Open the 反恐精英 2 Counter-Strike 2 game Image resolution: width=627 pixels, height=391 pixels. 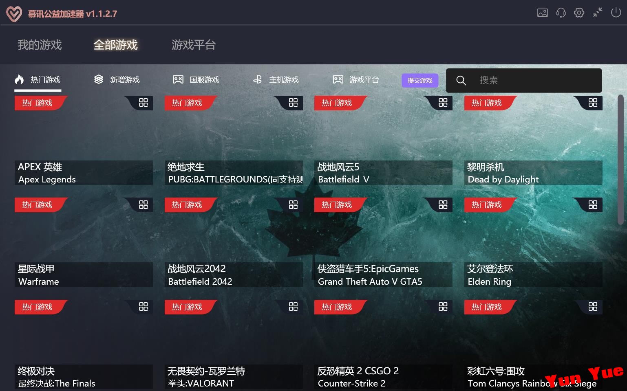383,344
